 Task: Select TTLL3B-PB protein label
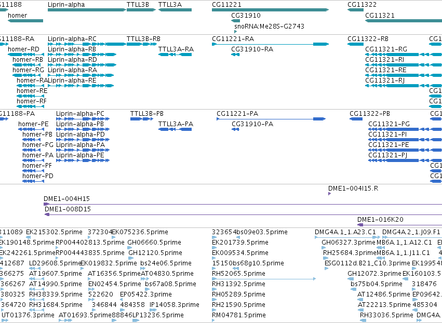[147, 114]
